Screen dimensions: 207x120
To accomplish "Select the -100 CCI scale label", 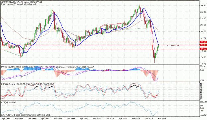I will [202, 111].
